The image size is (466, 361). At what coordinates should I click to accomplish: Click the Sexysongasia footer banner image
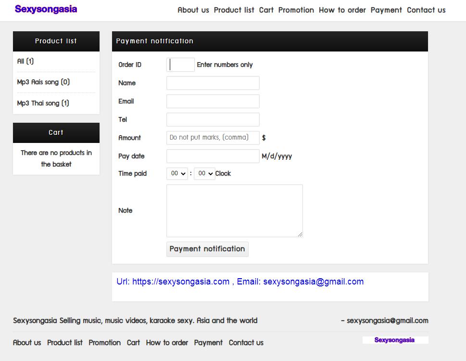click(x=395, y=340)
